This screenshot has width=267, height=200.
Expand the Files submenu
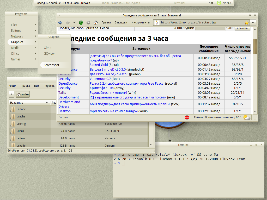pyautogui.click(x=35, y=25)
